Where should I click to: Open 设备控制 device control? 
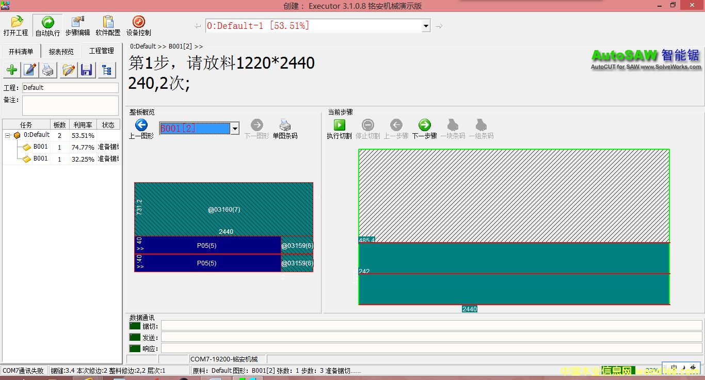click(138, 26)
